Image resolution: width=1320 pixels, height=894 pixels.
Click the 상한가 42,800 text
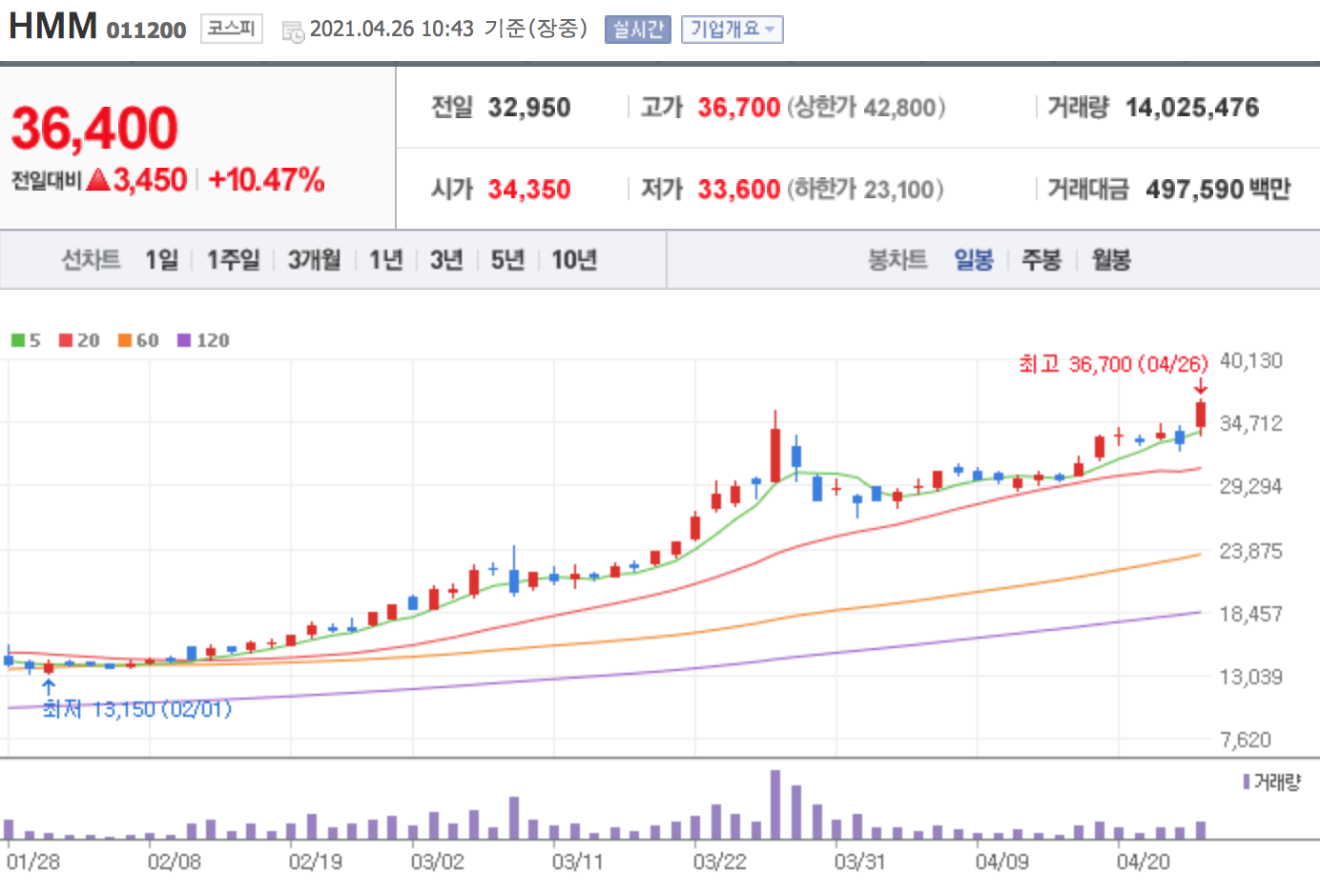(x=866, y=108)
